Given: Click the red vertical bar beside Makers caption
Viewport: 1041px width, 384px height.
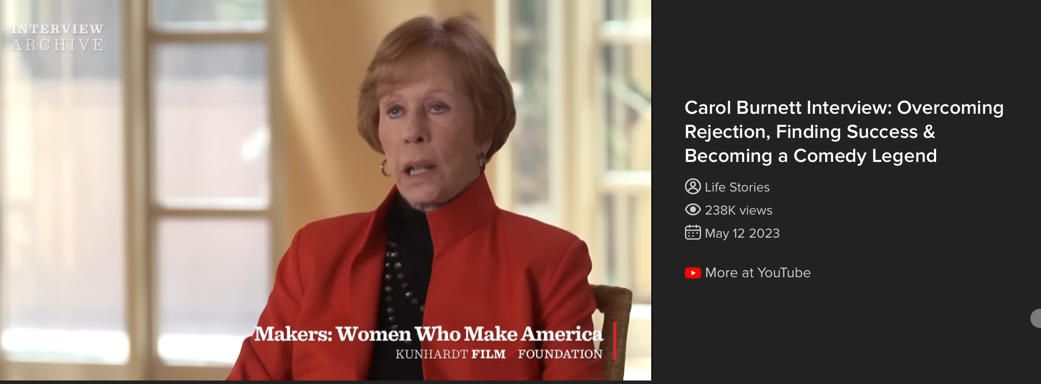Looking at the screenshot, I should (615, 341).
